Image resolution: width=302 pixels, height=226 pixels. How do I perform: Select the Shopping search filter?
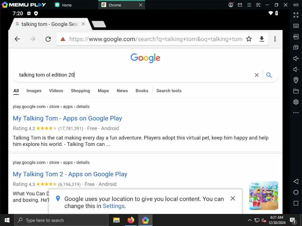point(80,91)
